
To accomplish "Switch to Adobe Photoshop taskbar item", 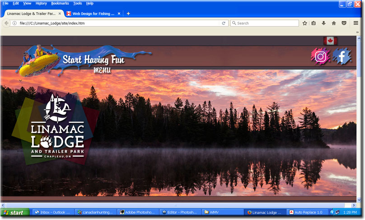I will click(138, 212).
